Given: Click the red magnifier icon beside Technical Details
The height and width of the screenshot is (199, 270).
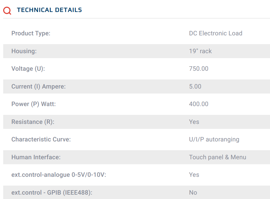Looking at the screenshot, I should click(x=7, y=11).
